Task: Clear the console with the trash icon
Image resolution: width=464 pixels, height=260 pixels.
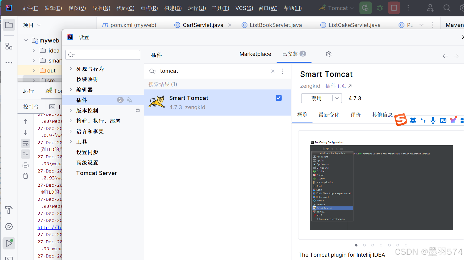Action: (26, 176)
